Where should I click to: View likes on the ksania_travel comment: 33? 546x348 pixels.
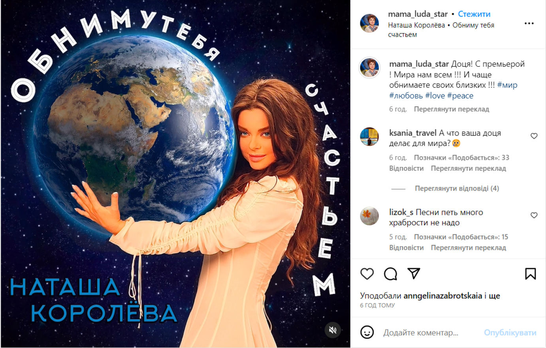461,158
